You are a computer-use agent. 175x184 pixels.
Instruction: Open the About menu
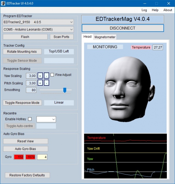168,10
